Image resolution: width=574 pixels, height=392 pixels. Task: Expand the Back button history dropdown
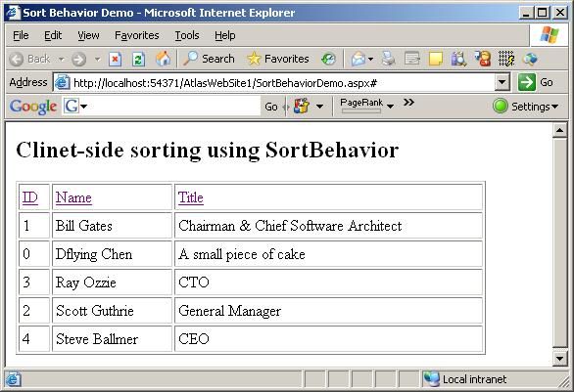pyautogui.click(x=61, y=59)
